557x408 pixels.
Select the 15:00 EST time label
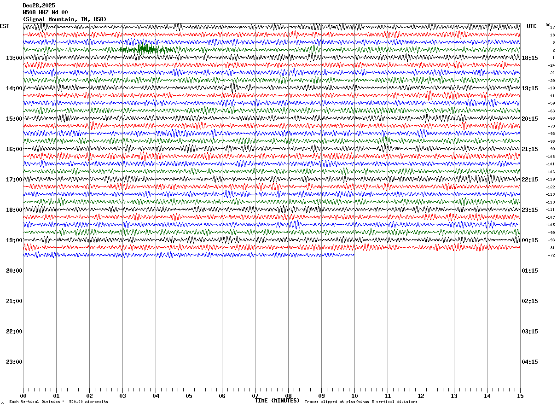pos(14,119)
